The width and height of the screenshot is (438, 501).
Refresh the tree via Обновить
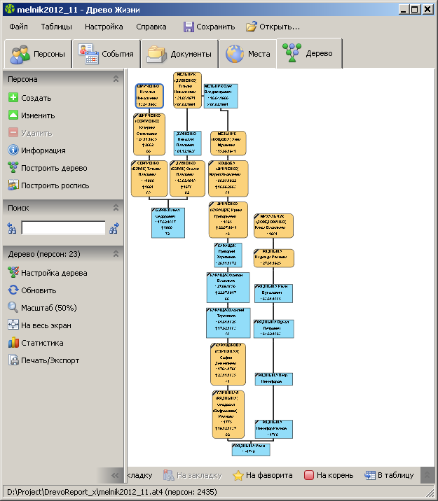point(13,290)
